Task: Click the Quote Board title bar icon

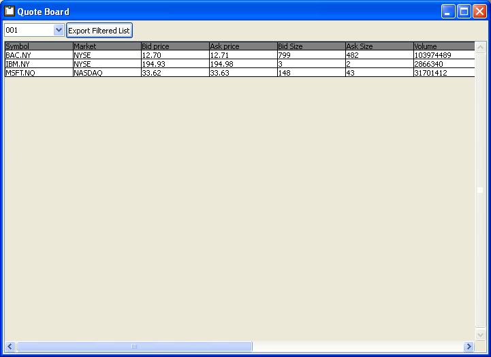Action: click(10, 11)
